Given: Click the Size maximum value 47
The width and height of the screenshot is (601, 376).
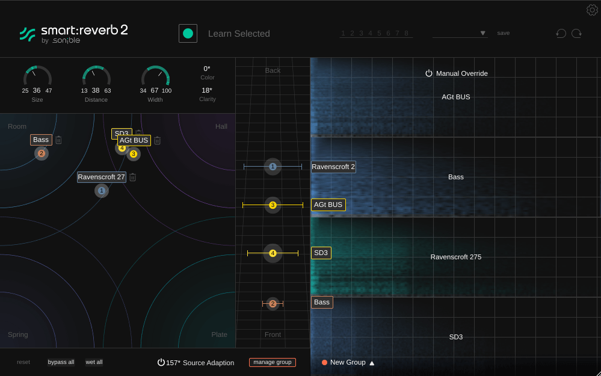Looking at the screenshot, I should coord(49,91).
